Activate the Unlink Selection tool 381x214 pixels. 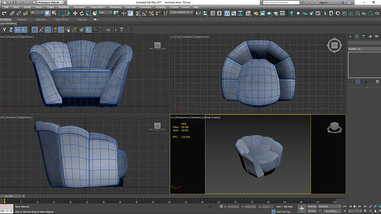19,14
